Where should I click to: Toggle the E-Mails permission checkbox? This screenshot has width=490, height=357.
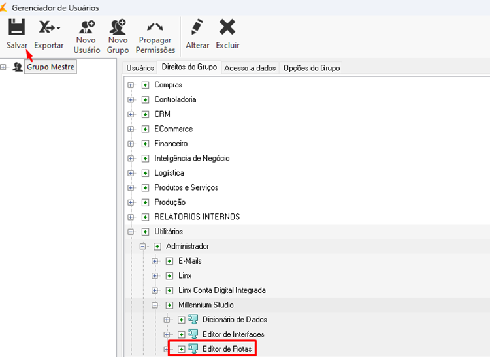(x=169, y=261)
